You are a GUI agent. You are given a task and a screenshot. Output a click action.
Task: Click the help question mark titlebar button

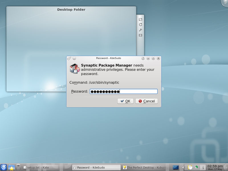143,58
